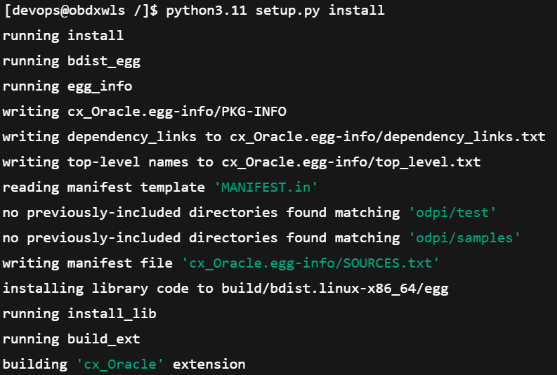Click the 'python3.11 setup.py install' command text
The height and width of the screenshot is (375, 557).
[275, 11]
